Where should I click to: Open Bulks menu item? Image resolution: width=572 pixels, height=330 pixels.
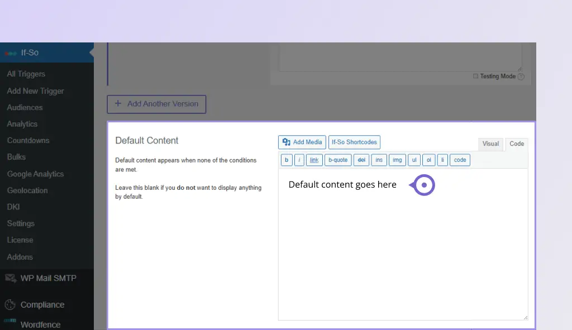tap(16, 157)
